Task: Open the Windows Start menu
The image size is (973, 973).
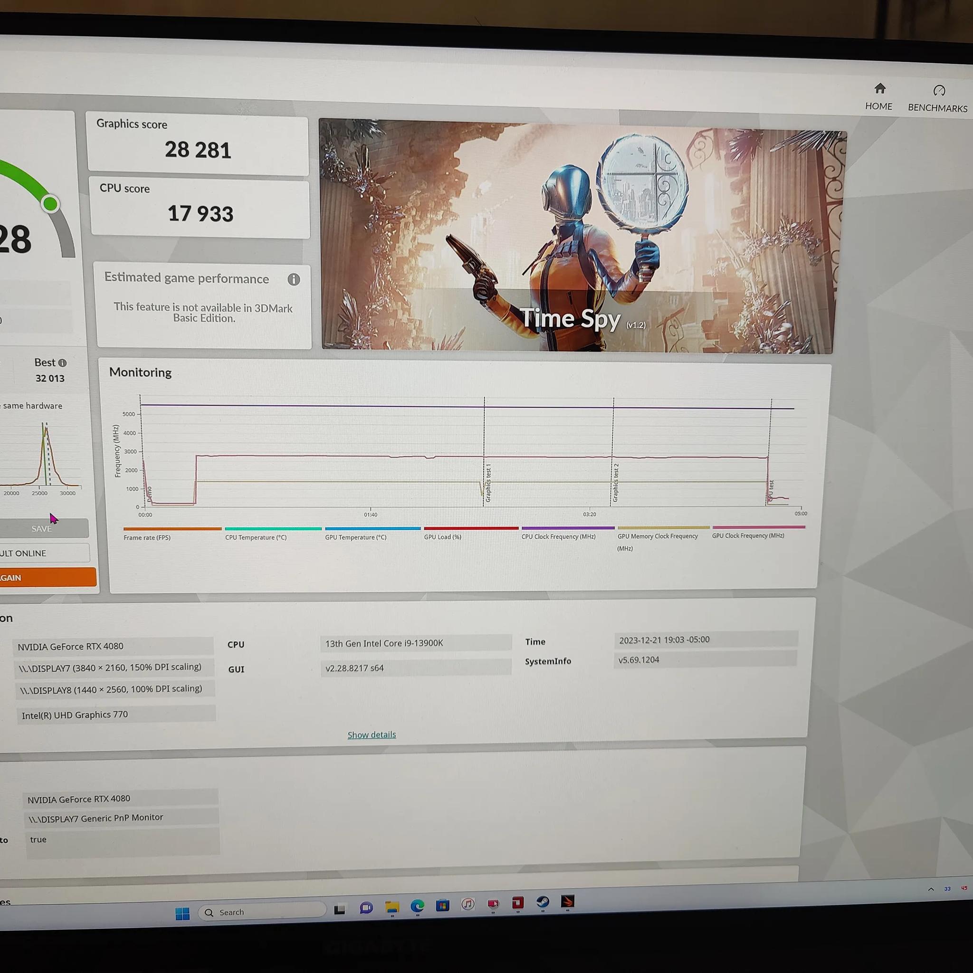Action: (182, 914)
